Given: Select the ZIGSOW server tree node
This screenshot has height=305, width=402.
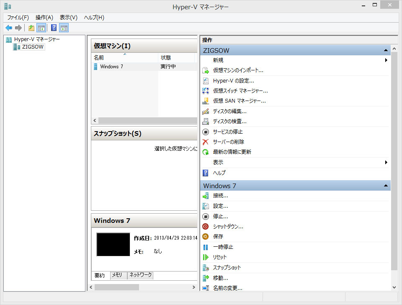Looking at the screenshot, I should [33, 47].
